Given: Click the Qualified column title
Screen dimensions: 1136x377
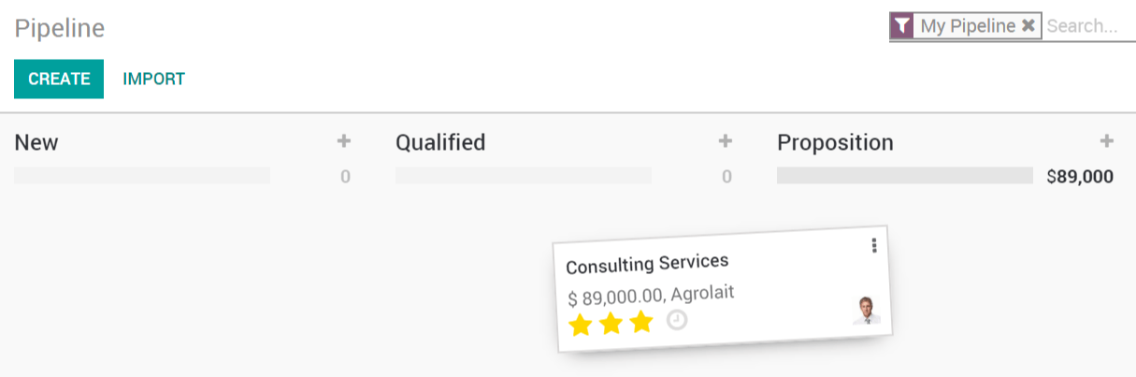Looking at the screenshot, I should [440, 142].
